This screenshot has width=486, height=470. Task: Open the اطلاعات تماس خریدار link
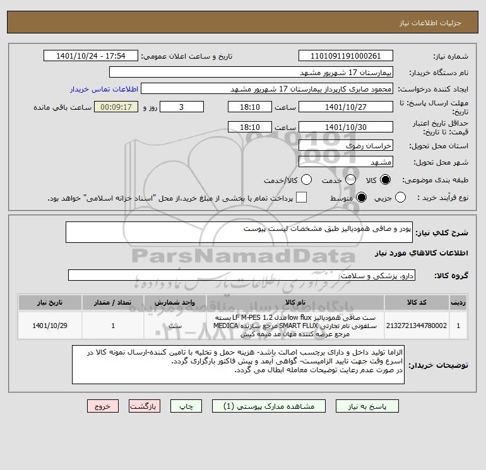point(104,89)
